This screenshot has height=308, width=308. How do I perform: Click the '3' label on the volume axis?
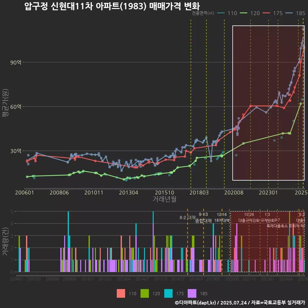(12, 236)
